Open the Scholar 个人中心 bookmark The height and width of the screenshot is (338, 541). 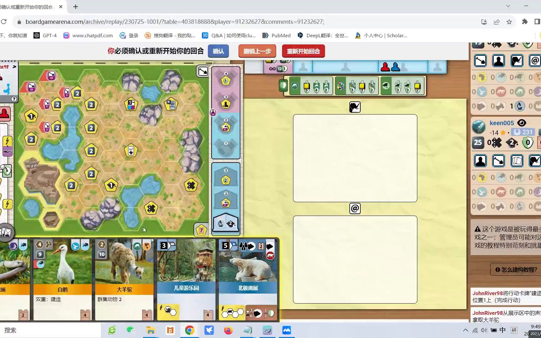(x=381, y=35)
